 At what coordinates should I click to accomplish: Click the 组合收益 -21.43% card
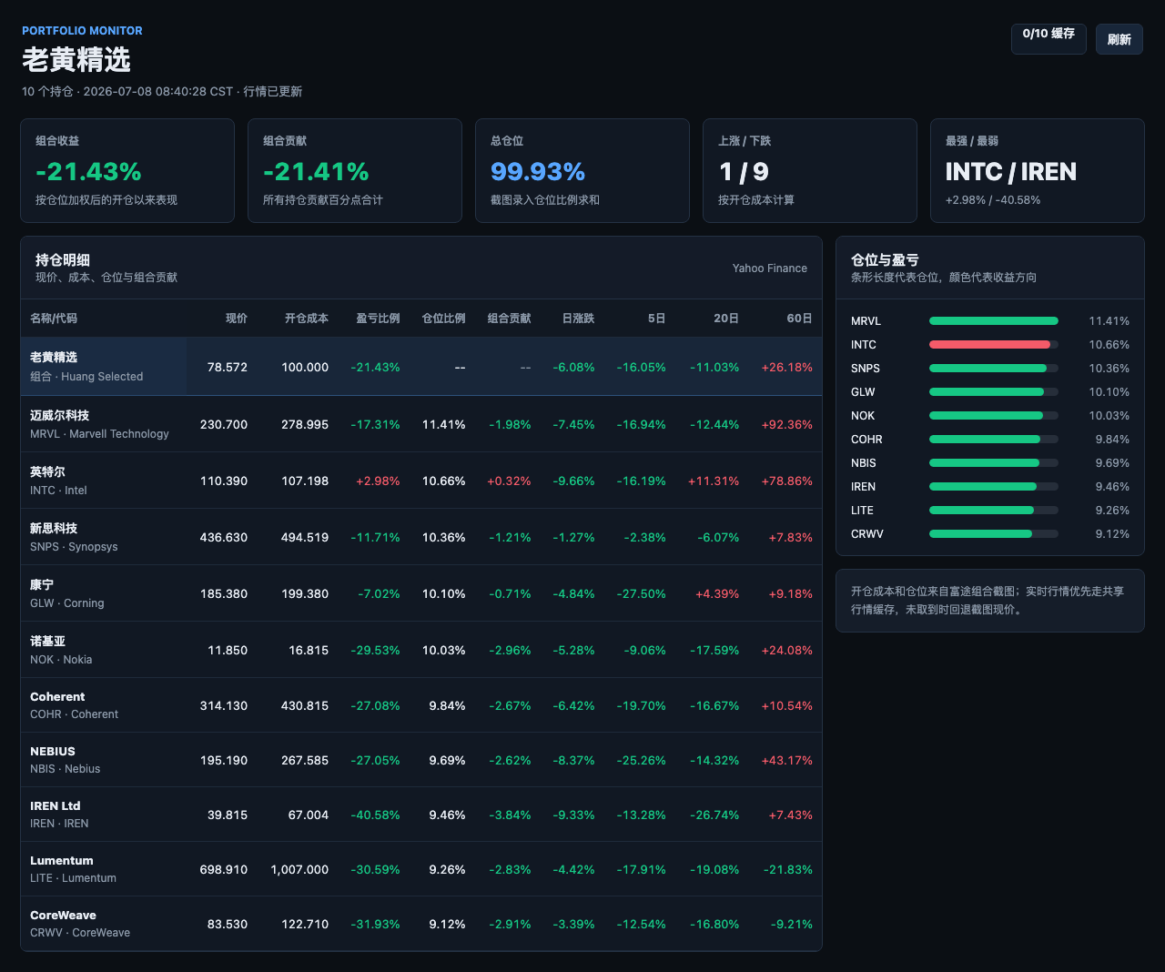[x=127, y=170]
